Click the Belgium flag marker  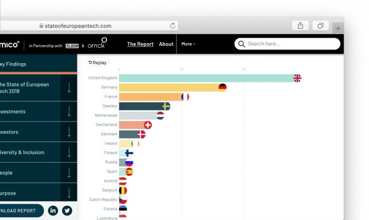[123, 191]
